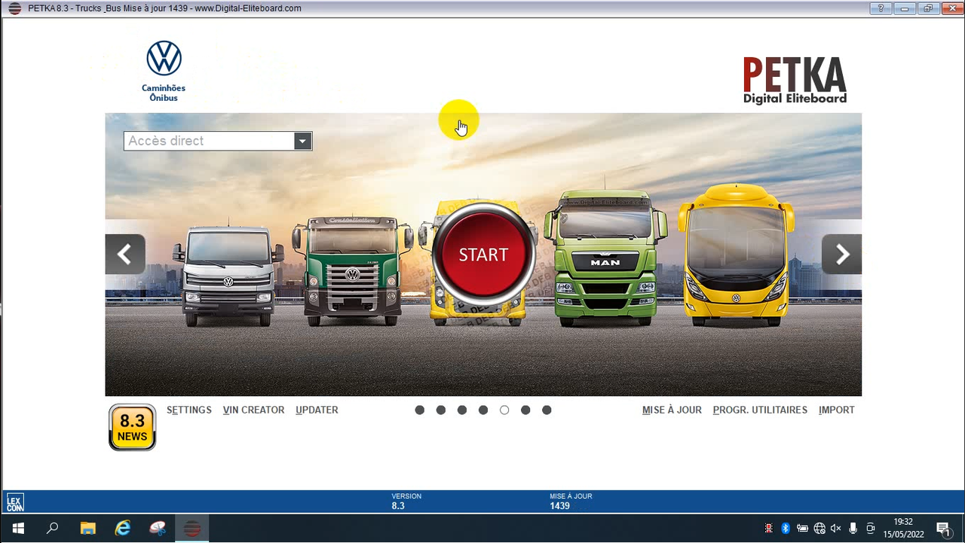Open Bluetooth tray icon
Viewport: 965px width, 543px height.
tap(785, 529)
